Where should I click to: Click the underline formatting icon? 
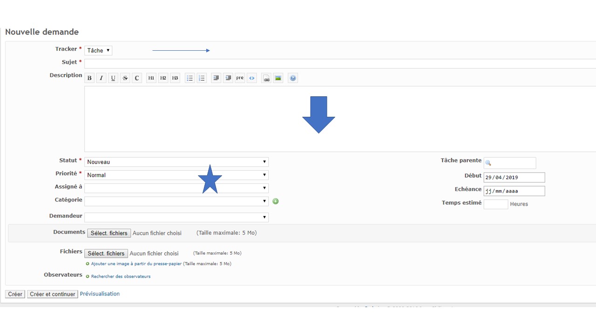pyautogui.click(x=113, y=78)
